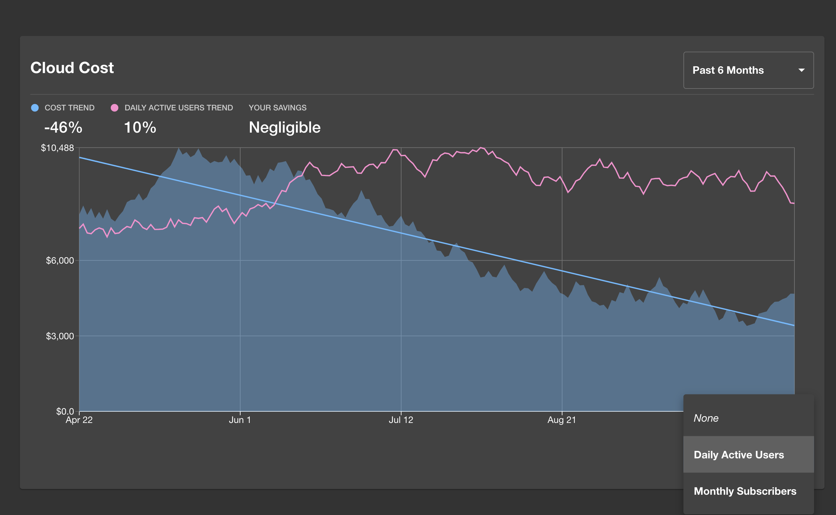
Task: Choose the Daily Active Users option
Action: (x=738, y=454)
